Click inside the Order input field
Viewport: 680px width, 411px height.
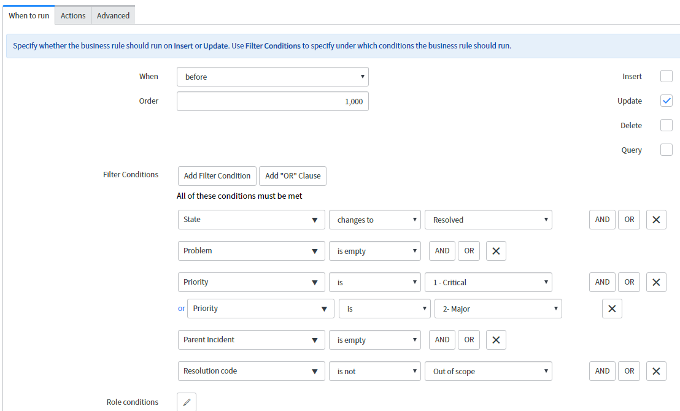[x=272, y=101]
